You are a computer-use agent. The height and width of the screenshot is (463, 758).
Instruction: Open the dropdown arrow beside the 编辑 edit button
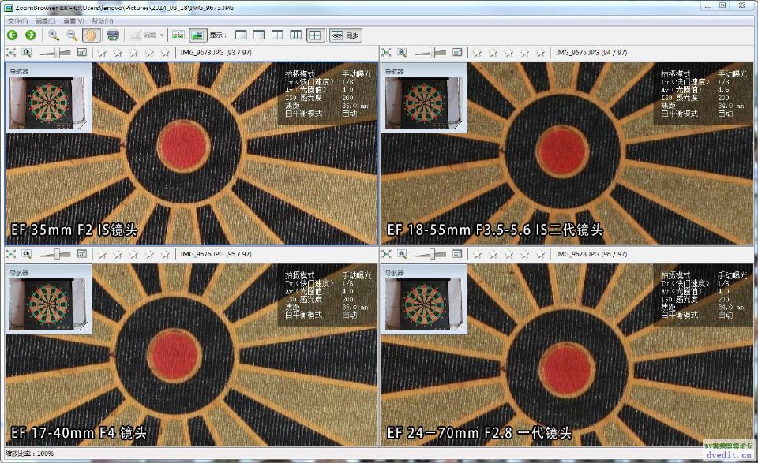point(162,35)
